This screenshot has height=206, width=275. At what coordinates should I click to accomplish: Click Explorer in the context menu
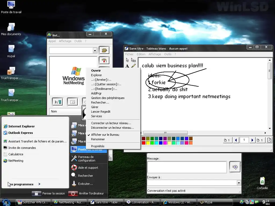pos(114,75)
